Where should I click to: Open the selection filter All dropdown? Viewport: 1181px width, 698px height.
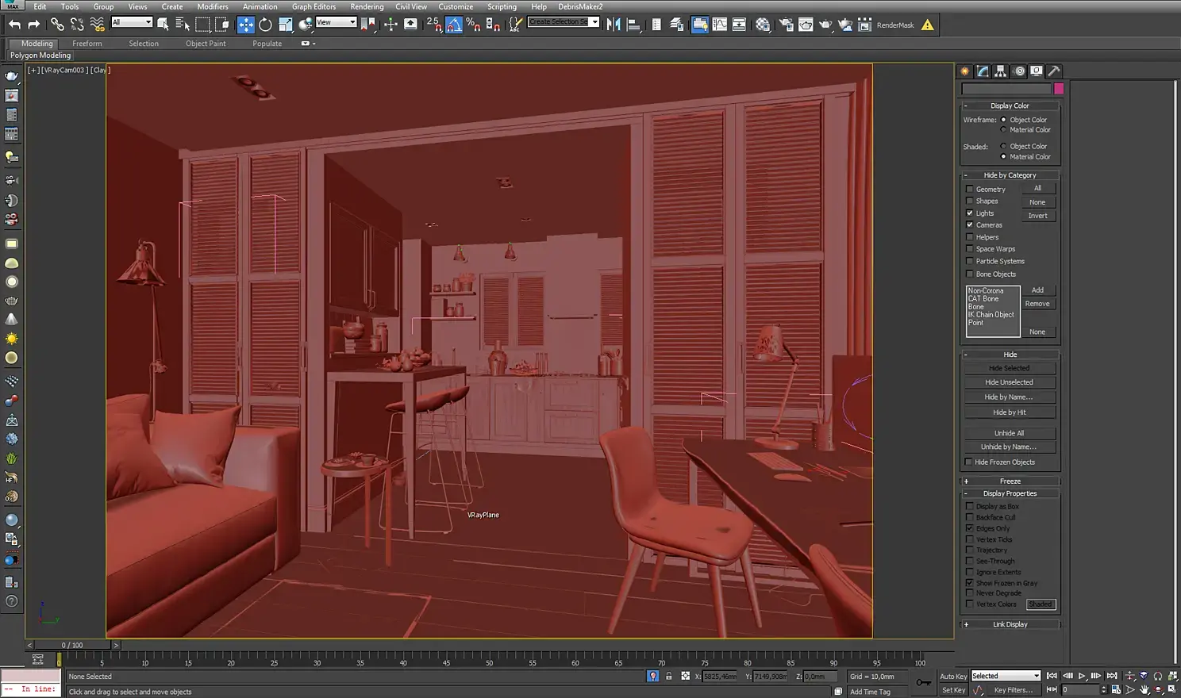(132, 22)
